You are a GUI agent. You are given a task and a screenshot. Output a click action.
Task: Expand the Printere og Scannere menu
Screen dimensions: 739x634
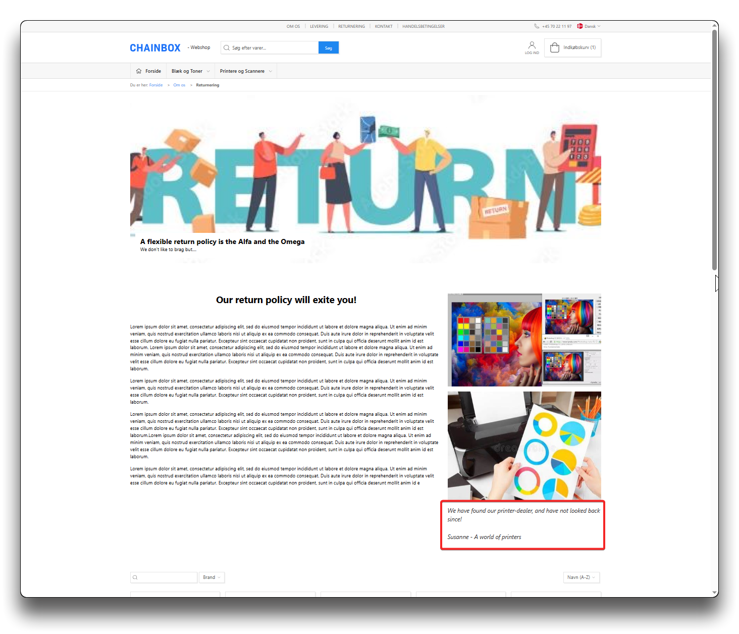pyautogui.click(x=246, y=71)
